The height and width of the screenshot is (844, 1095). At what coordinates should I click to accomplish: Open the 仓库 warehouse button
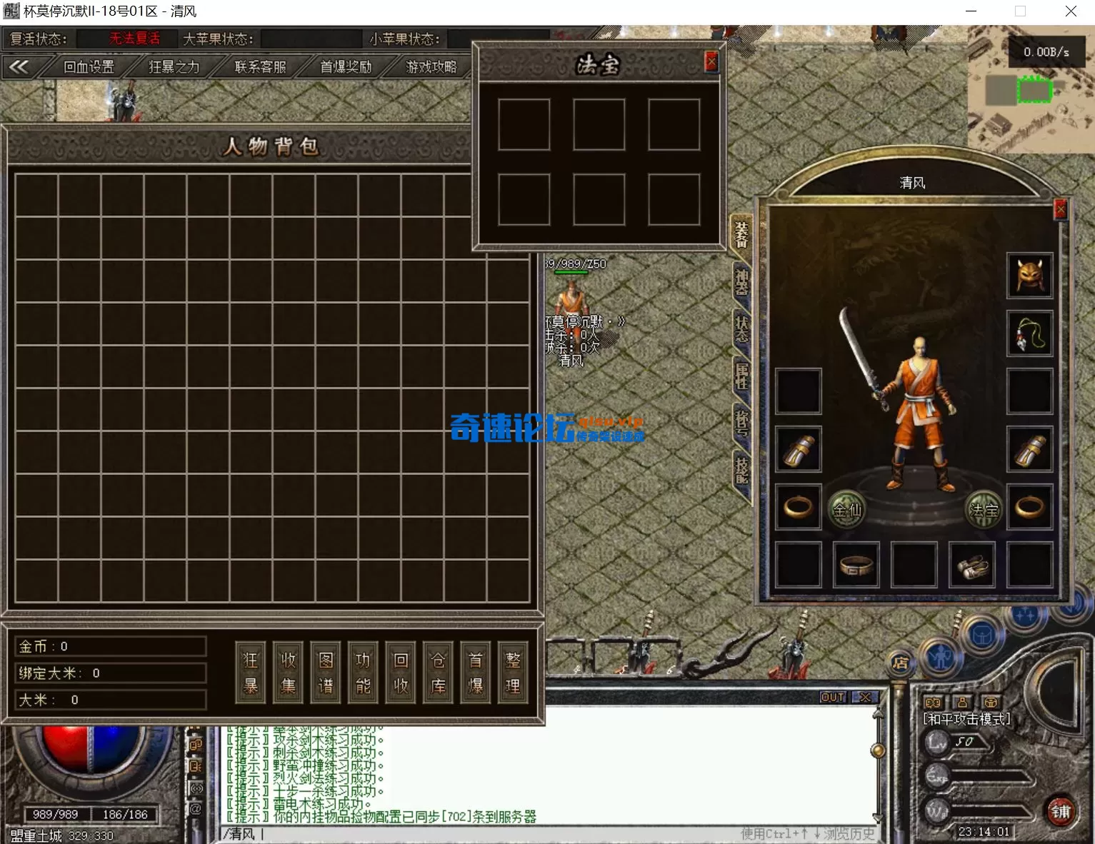click(x=439, y=673)
